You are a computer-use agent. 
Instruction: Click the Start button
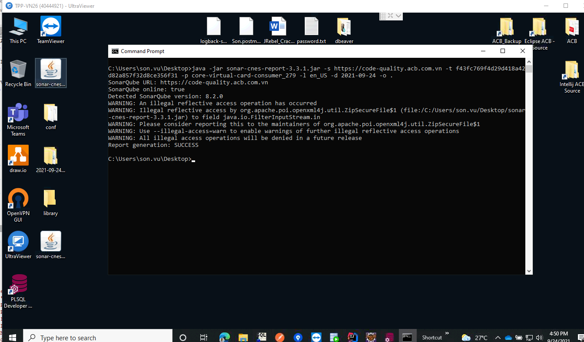tap(12, 337)
